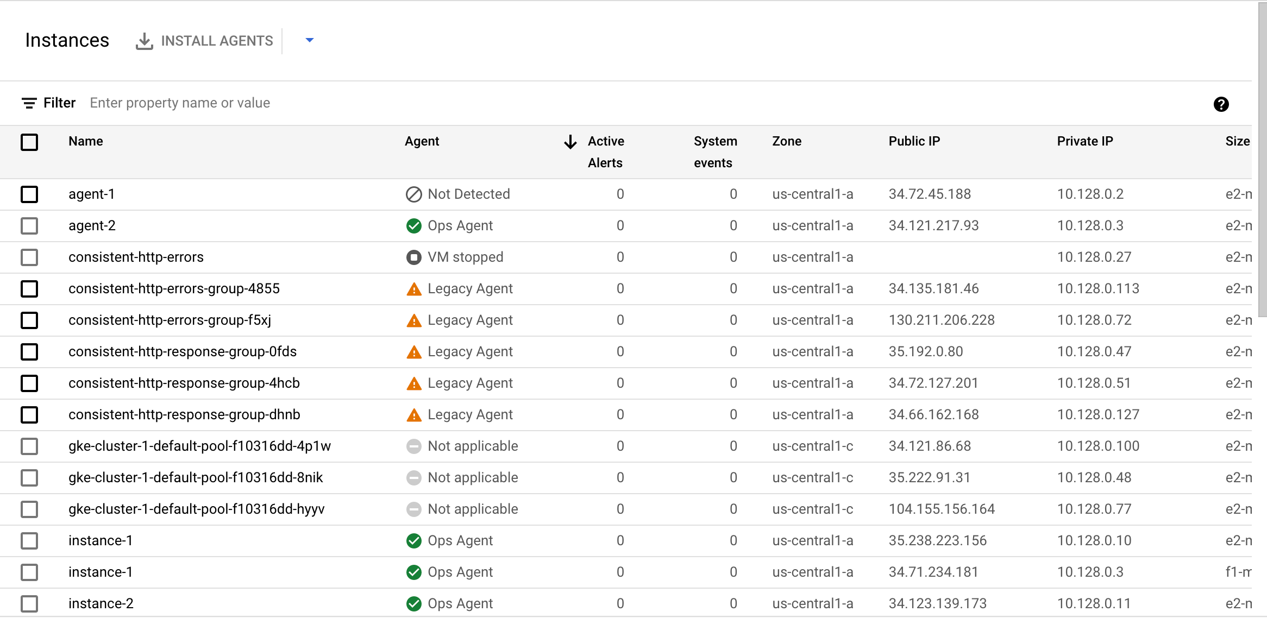The width and height of the screenshot is (1267, 618).
Task: Click the green Ops Agent icon for agent-2
Action: pos(413,225)
